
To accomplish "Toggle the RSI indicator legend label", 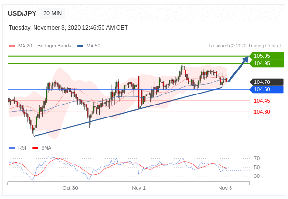I will 22,148.
